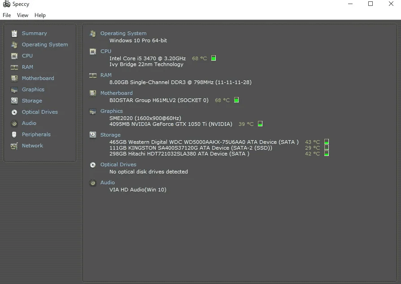Image resolution: width=401 pixels, height=284 pixels.
Task: Select Summary in the sidebar
Action: click(34, 33)
